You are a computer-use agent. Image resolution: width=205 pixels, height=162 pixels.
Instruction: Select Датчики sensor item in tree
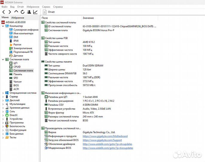(18, 55)
